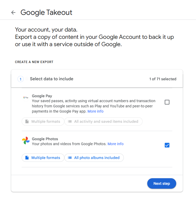The width and height of the screenshot is (196, 197).
Task: Click the file icon in Google Photos formats chip
Action: click(27, 158)
